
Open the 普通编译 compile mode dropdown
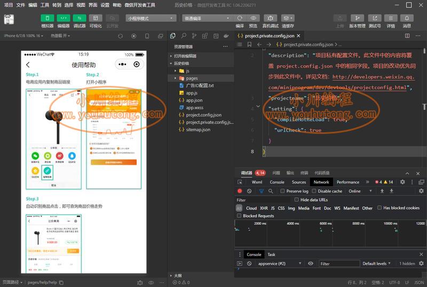(x=208, y=18)
